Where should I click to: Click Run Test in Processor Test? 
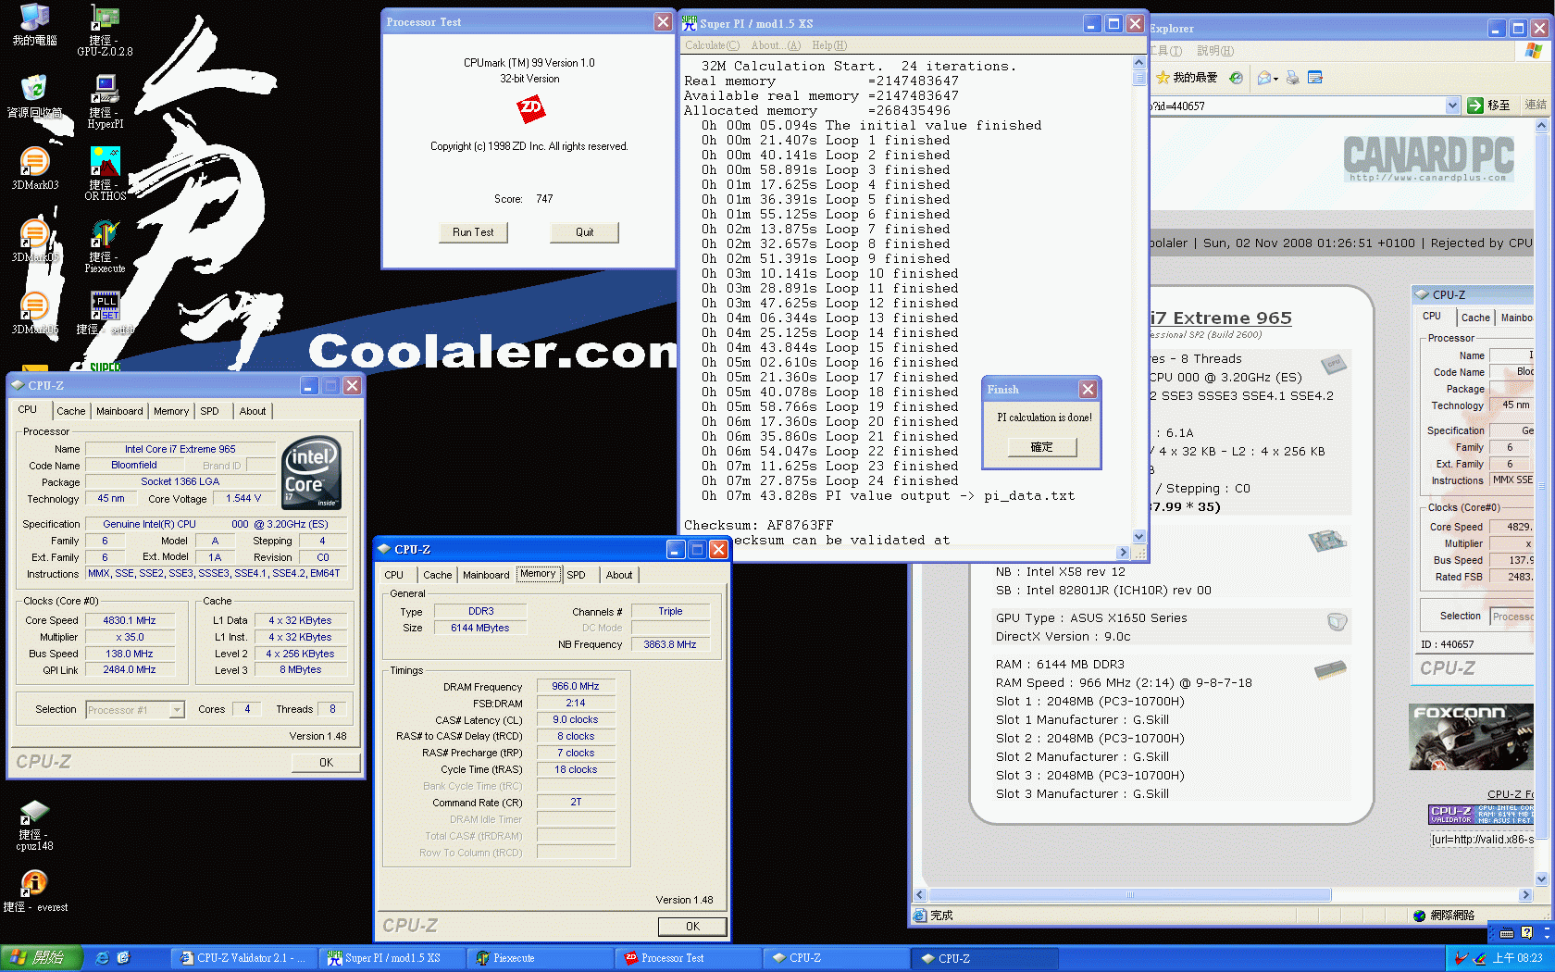[473, 232]
